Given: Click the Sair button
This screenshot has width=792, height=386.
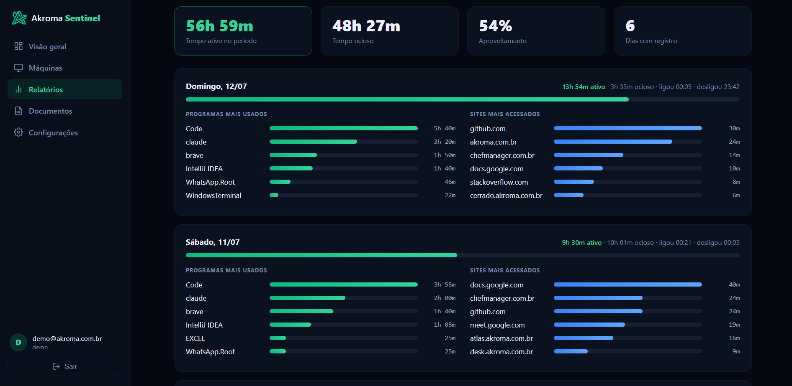Looking at the screenshot, I should [x=65, y=366].
